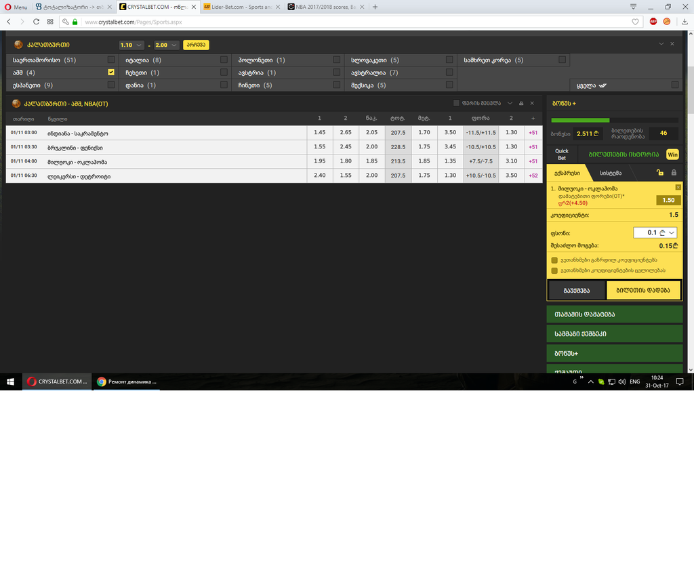Reload the page with the refresh icon
The width and height of the screenshot is (694, 578).
coord(37,22)
